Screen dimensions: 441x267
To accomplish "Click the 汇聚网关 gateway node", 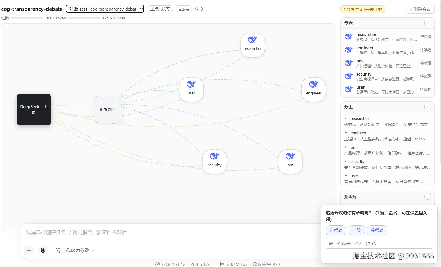I will 108,110.
